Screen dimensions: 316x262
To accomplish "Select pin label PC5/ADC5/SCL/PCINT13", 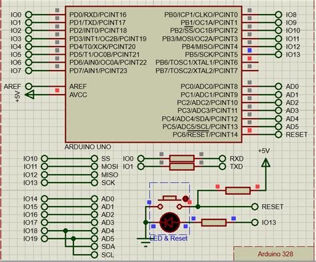I will (200, 127).
